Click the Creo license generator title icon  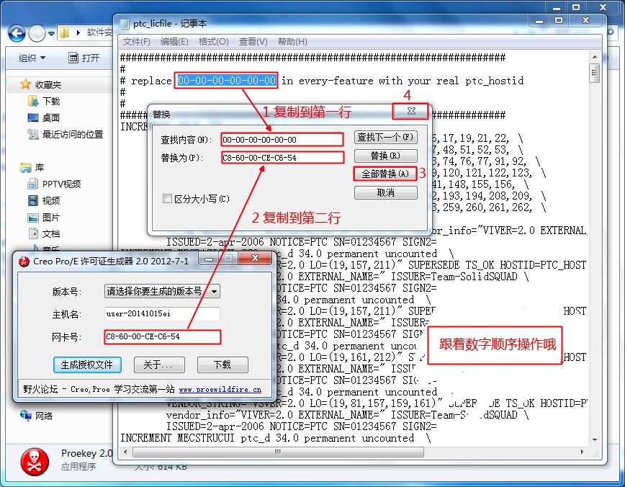(x=24, y=262)
